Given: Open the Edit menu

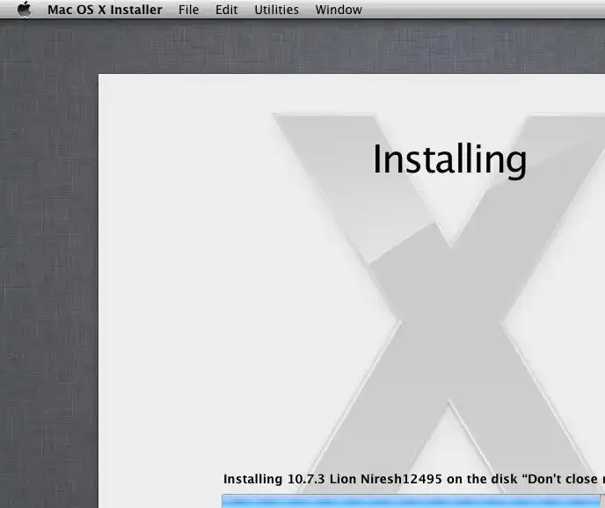Looking at the screenshot, I should [x=226, y=10].
